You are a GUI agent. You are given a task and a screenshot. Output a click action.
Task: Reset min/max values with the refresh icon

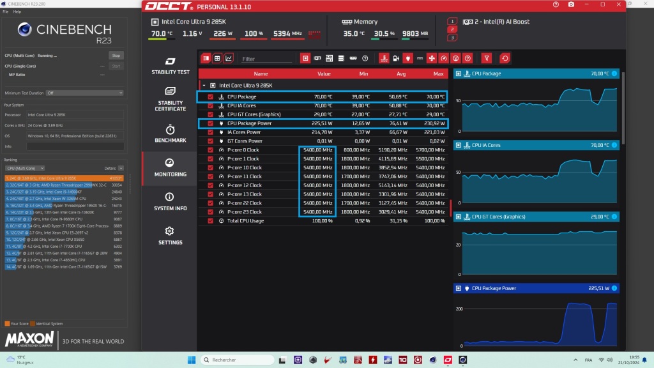point(505,58)
